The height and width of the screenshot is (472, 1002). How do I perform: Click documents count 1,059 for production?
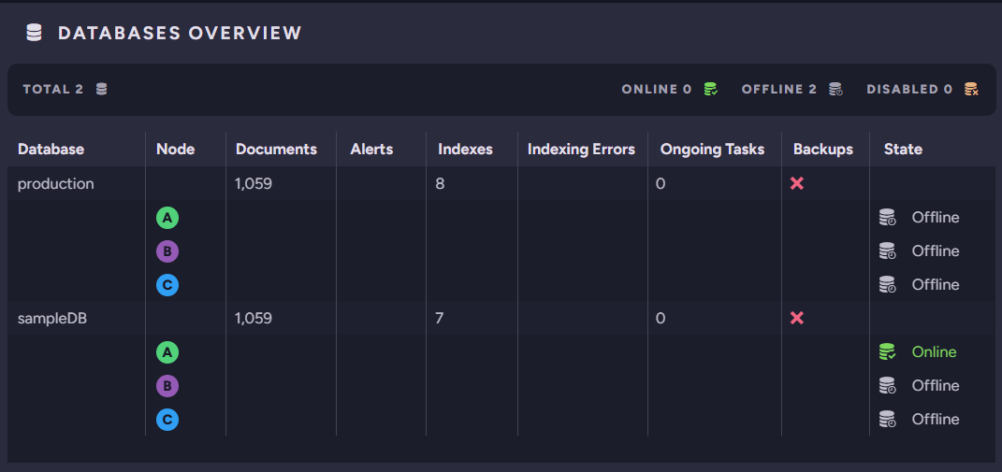click(254, 184)
